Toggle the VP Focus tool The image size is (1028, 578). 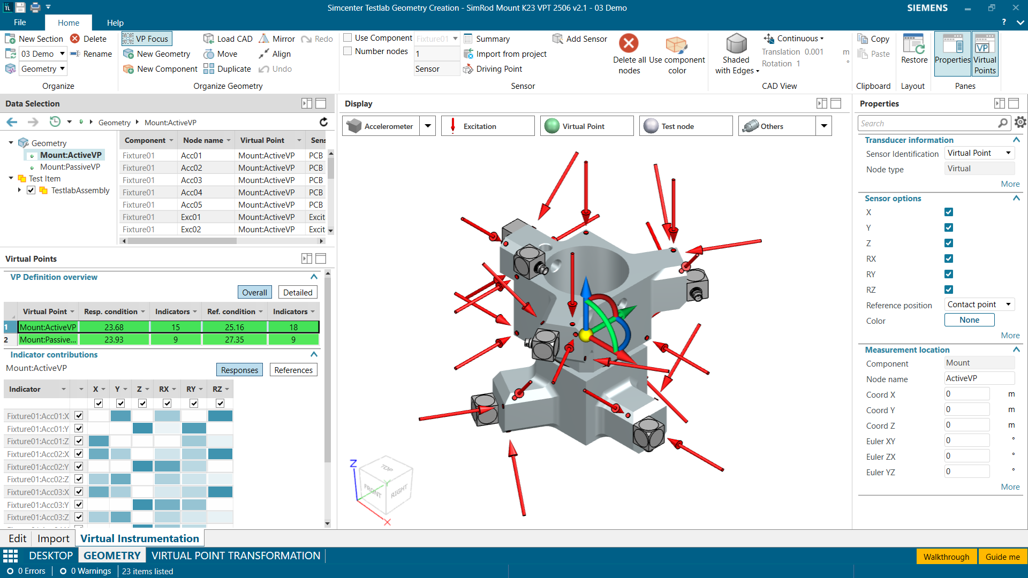point(146,39)
